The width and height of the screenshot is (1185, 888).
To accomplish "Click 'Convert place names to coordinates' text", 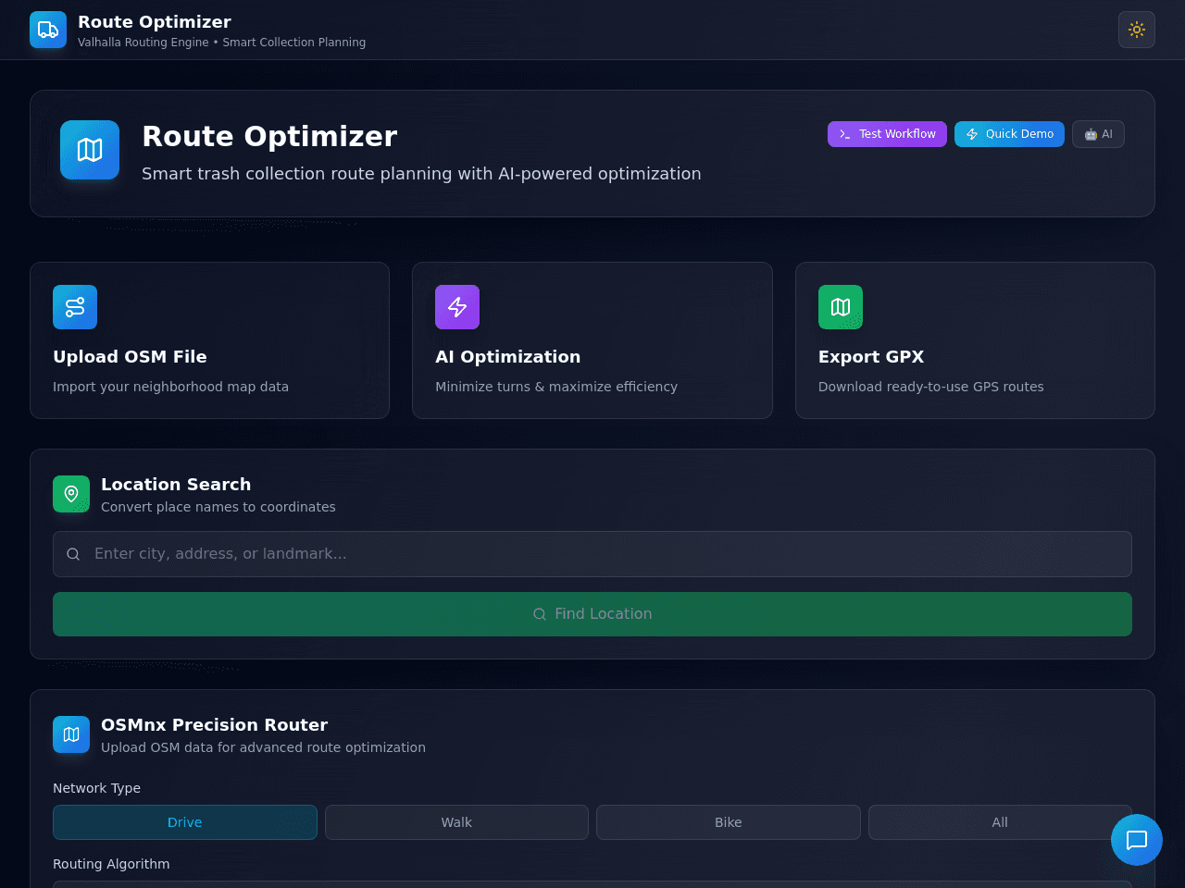I will (x=218, y=507).
